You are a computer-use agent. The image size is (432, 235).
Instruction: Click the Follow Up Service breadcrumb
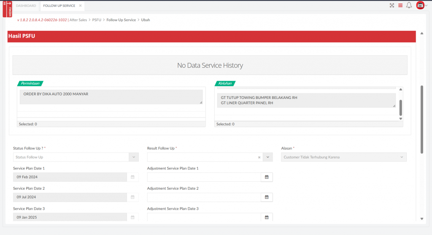[x=121, y=20]
